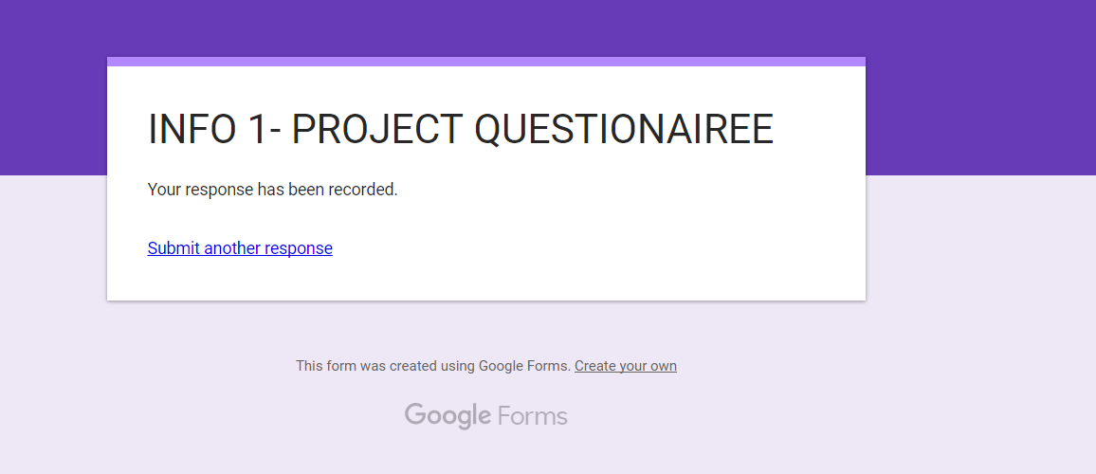
Task: Click the light purple accent bar atop the card
Action: click(x=485, y=62)
